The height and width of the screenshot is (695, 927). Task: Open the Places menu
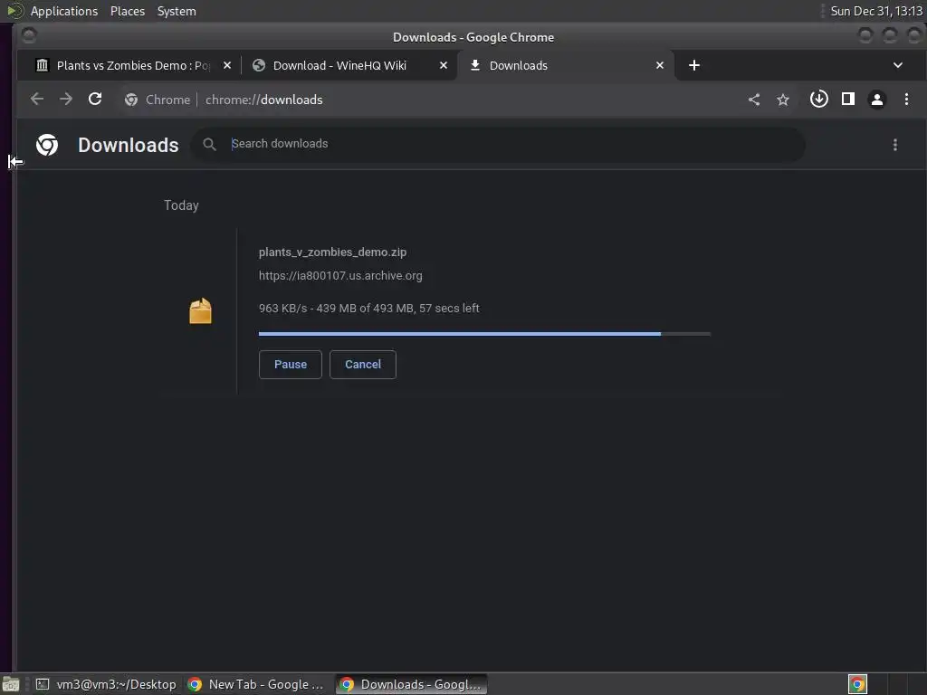[127, 11]
